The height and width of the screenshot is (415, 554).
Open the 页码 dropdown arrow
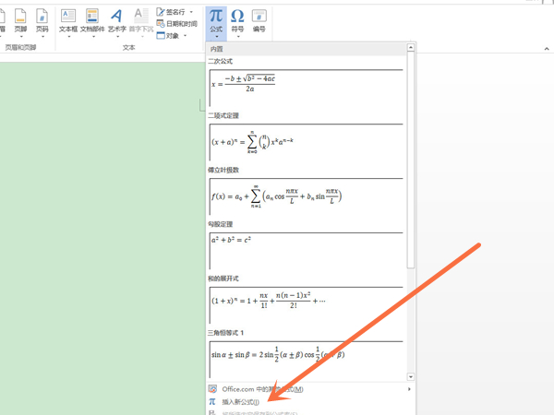click(x=42, y=36)
